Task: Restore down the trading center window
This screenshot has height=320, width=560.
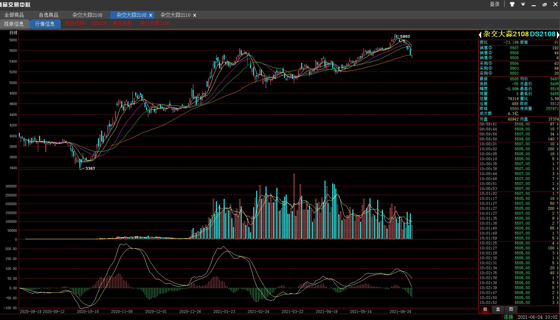Action: coord(544,5)
